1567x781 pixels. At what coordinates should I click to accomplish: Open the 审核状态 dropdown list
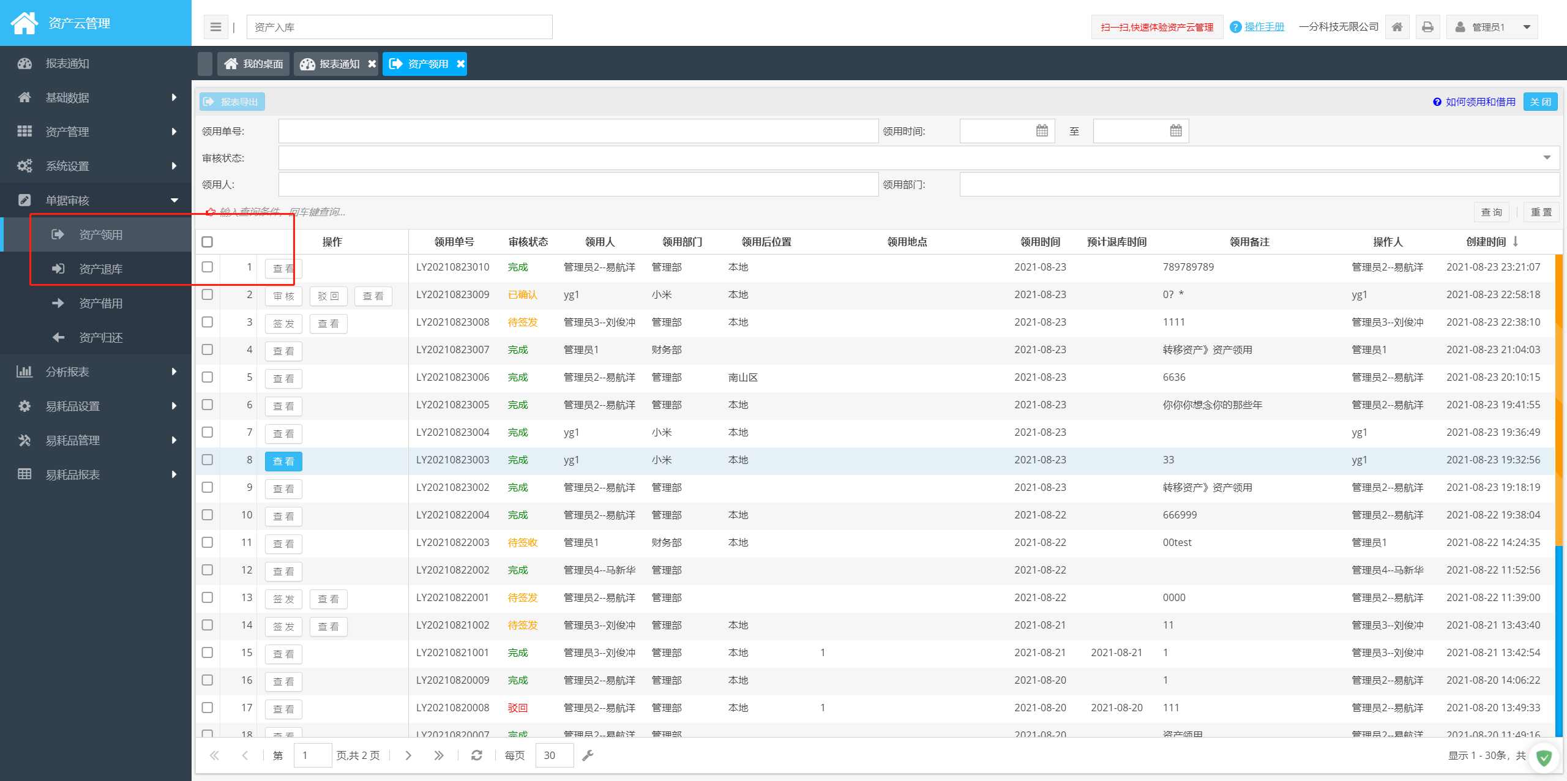tap(1547, 158)
